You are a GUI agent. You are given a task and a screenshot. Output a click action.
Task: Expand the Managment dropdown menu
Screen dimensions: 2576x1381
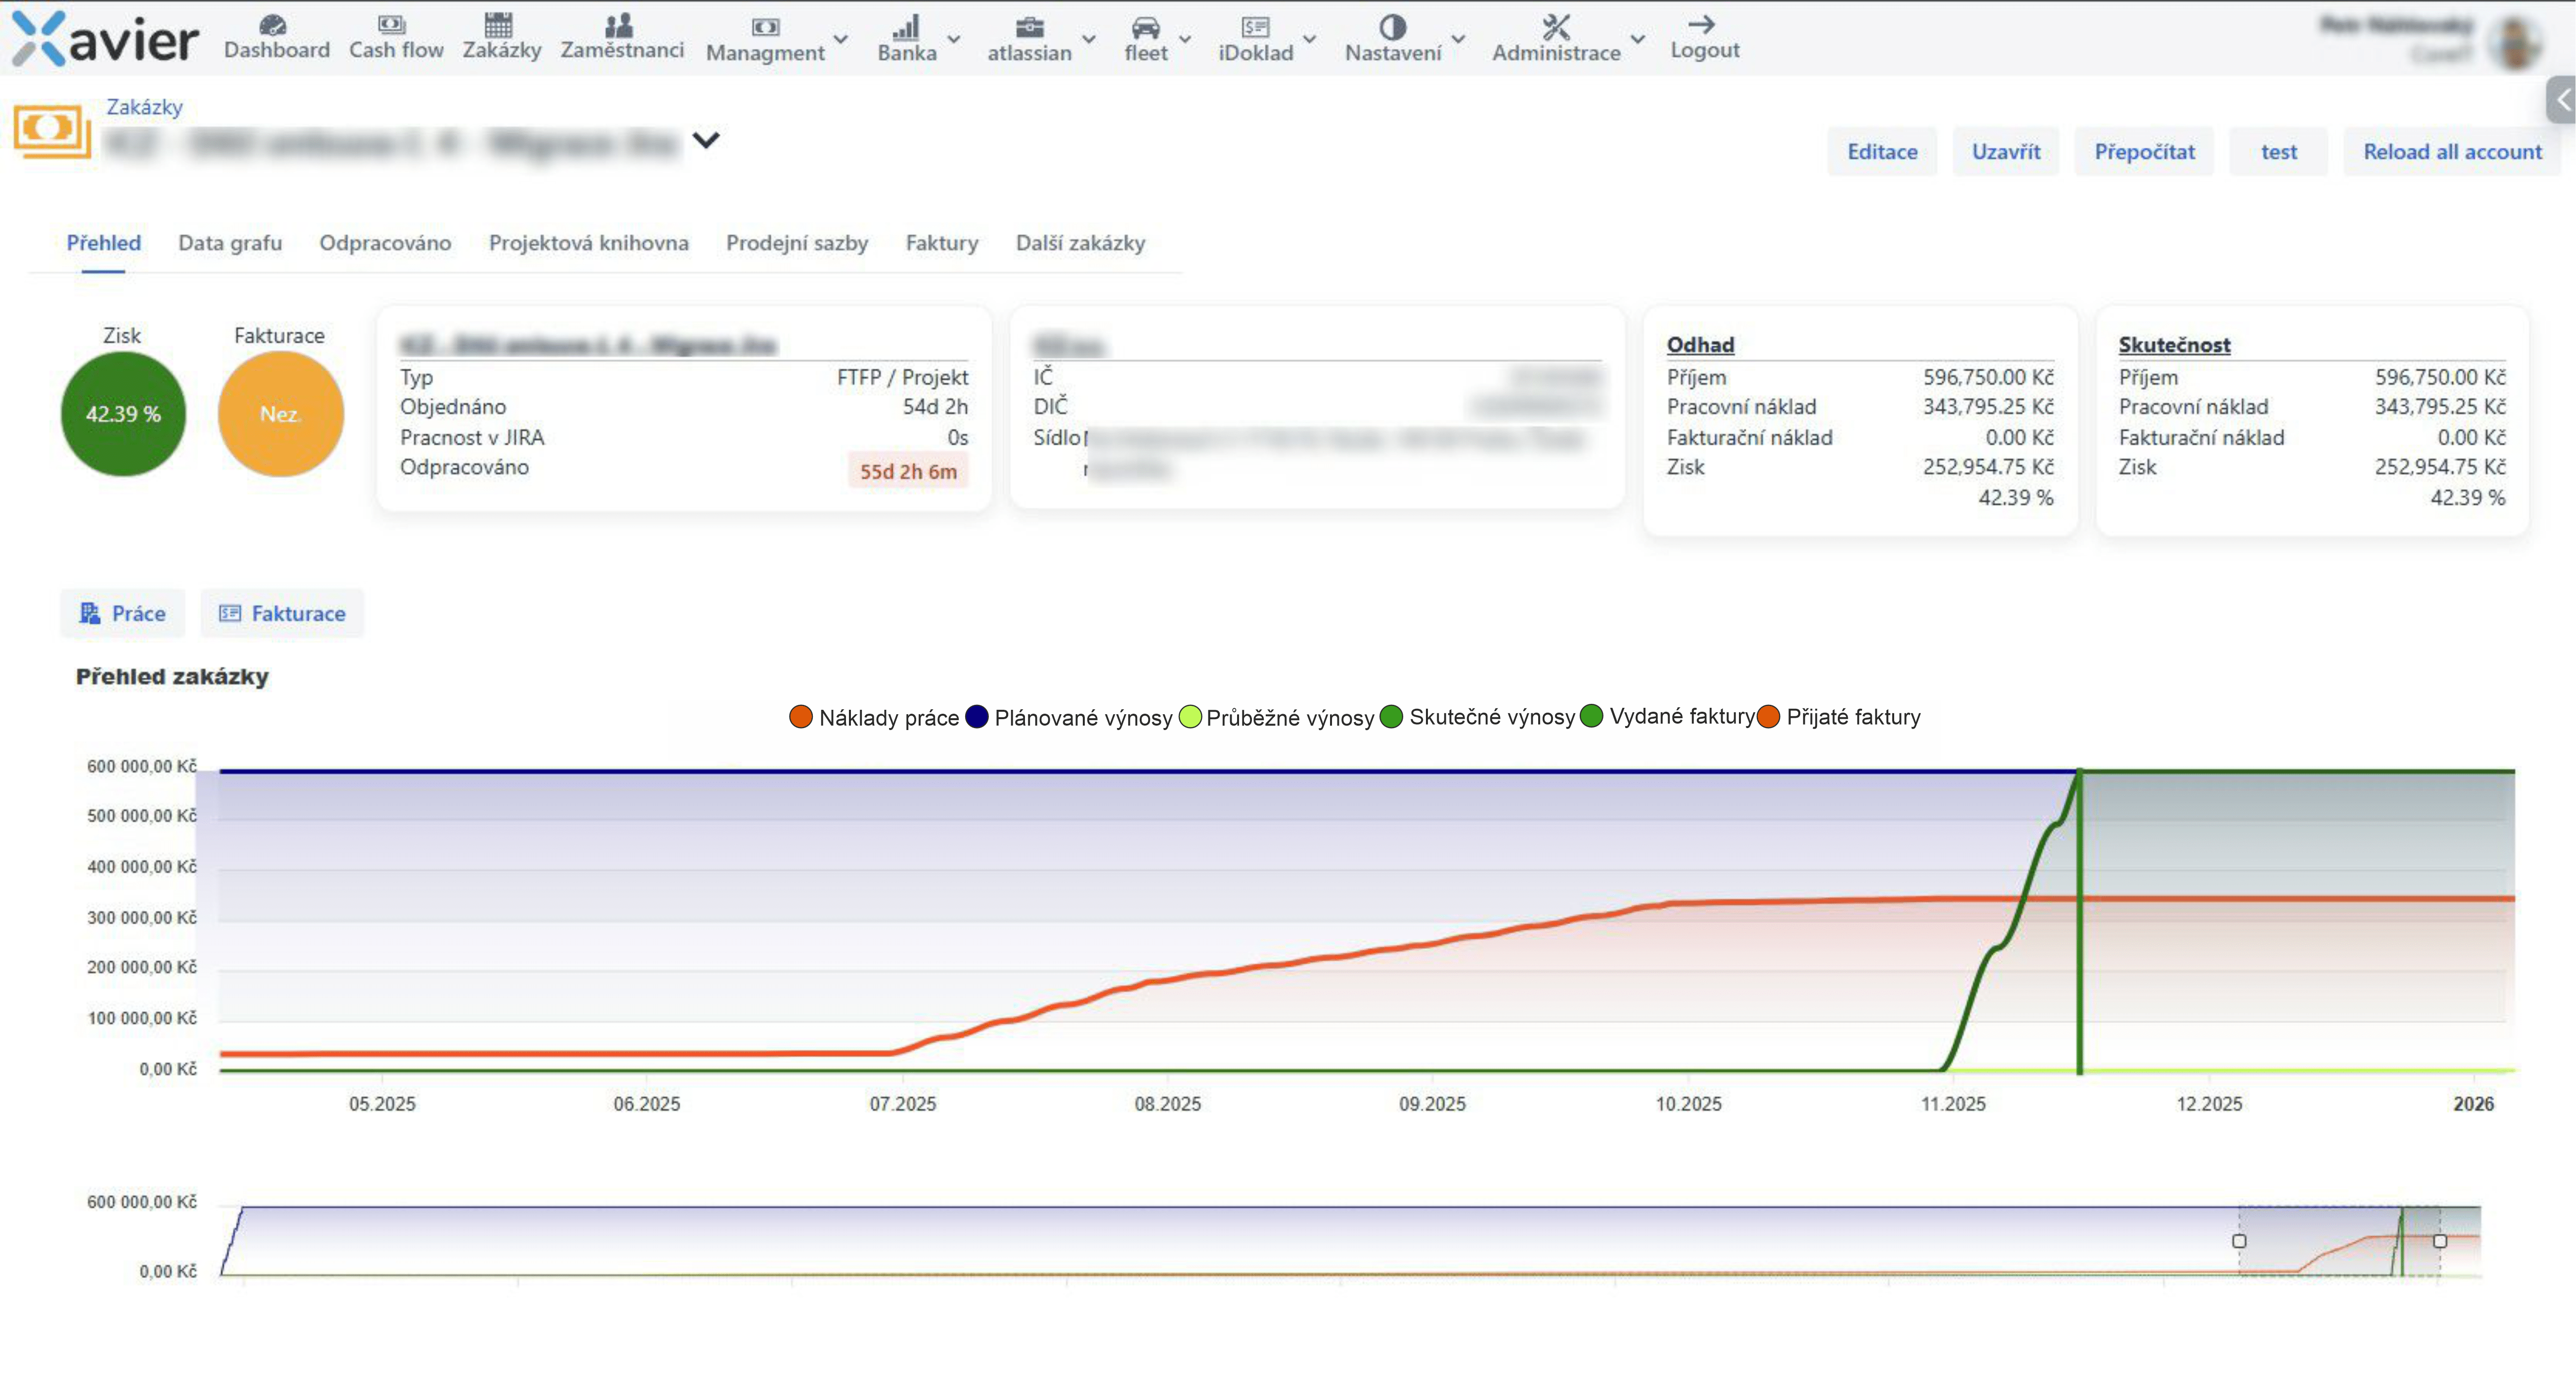841,40
